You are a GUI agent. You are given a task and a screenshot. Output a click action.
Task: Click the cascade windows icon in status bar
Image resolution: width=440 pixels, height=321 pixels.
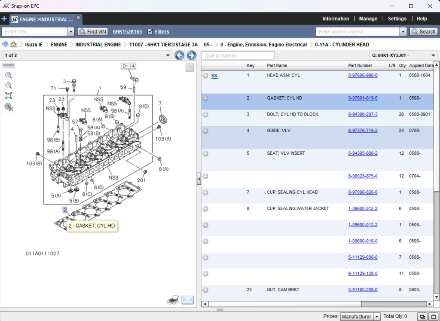click(x=422, y=317)
